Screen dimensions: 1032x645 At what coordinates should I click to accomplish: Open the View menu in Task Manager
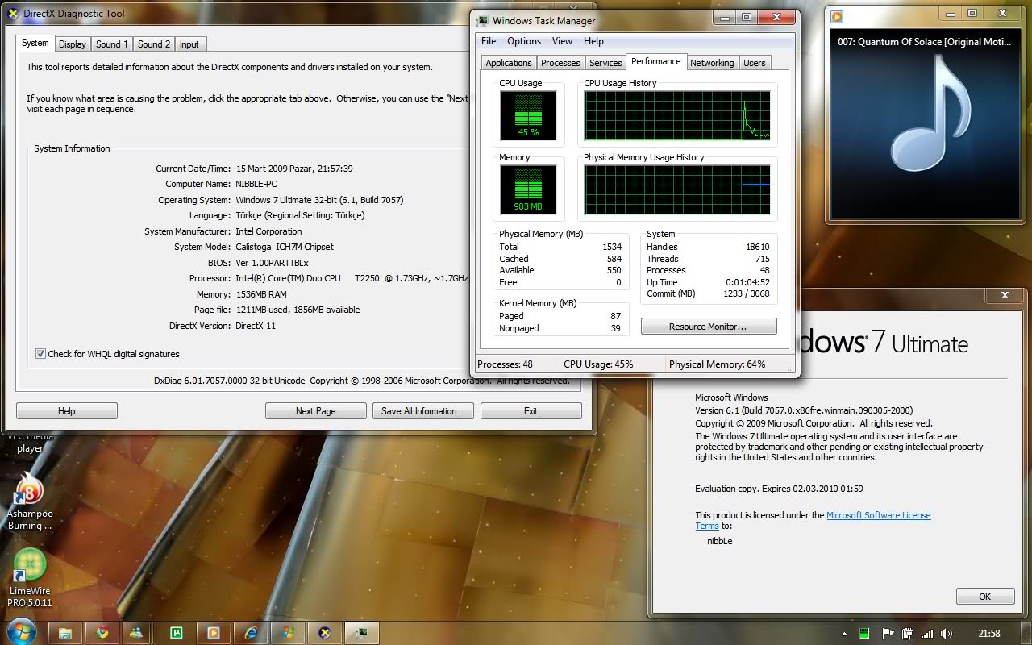pyautogui.click(x=563, y=41)
